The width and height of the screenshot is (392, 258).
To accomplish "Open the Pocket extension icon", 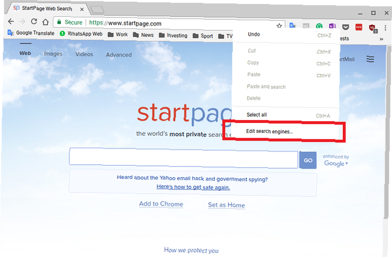I will tap(345, 27).
